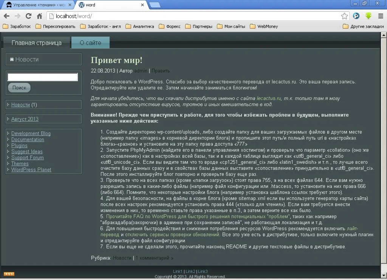Reload the page with the refresh icon
The width and height of the screenshot is (387, 280).
(28, 17)
